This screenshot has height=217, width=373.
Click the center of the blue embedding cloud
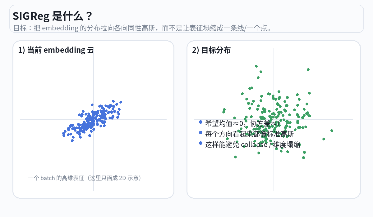coord(92,120)
